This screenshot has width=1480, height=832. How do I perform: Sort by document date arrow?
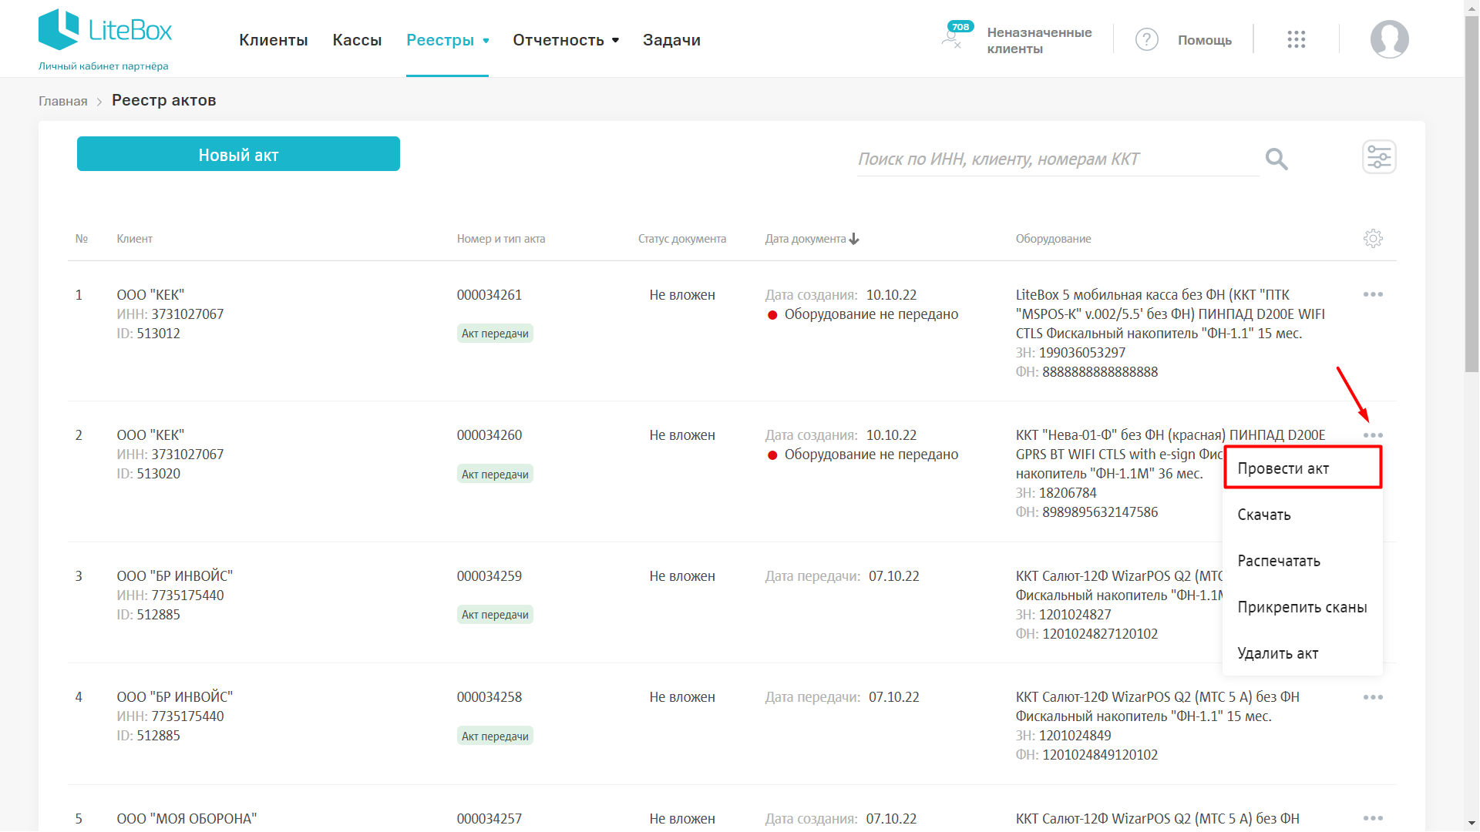tap(854, 239)
